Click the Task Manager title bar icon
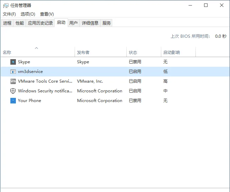The width and height of the screenshot is (230, 192). tap(5, 5)
